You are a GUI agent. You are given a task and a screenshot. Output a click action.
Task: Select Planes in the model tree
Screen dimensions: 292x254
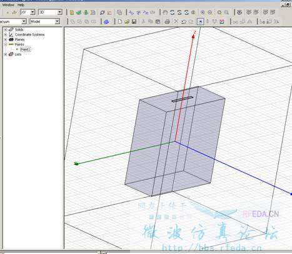19,39
